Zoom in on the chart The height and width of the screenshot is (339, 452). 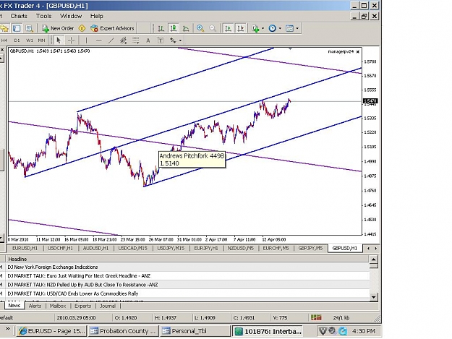(x=200, y=28)
